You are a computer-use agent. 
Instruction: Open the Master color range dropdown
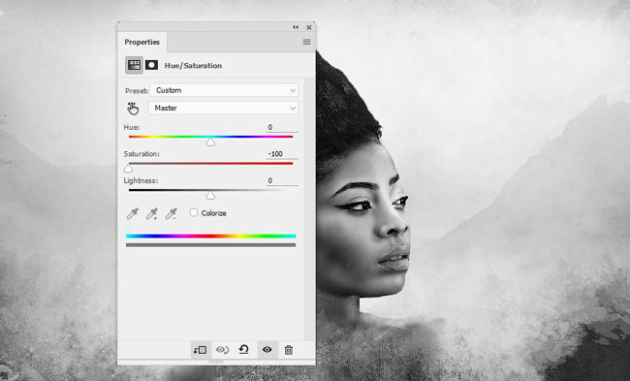(223, 109)
